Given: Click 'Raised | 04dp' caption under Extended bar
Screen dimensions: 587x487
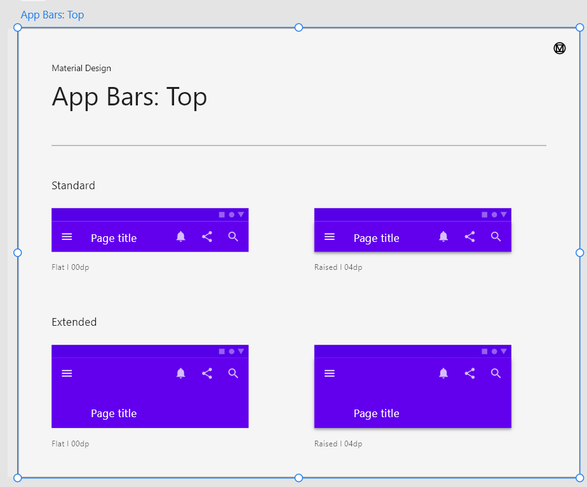Looking at the screenshot, I should [339, 444].
